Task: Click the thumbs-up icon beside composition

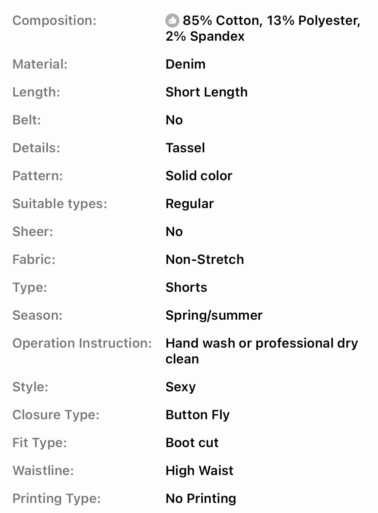Action: click(172, 21)
